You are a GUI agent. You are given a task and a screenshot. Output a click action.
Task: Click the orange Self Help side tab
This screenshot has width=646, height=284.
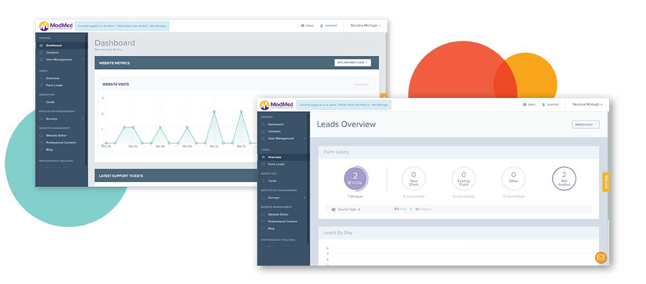(606, 182)
